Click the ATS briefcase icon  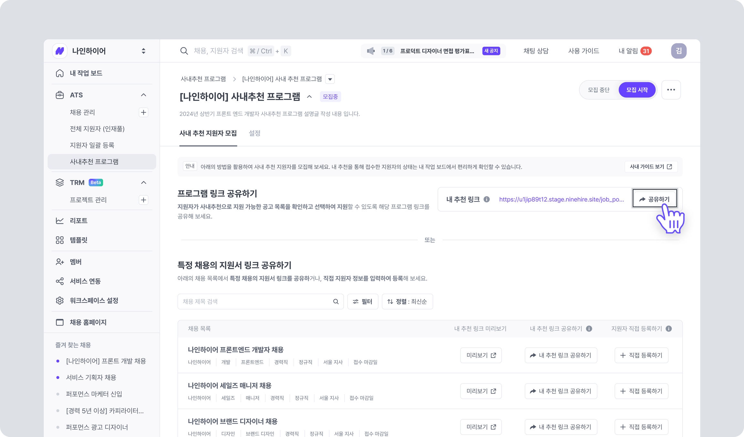pos(60,95)
